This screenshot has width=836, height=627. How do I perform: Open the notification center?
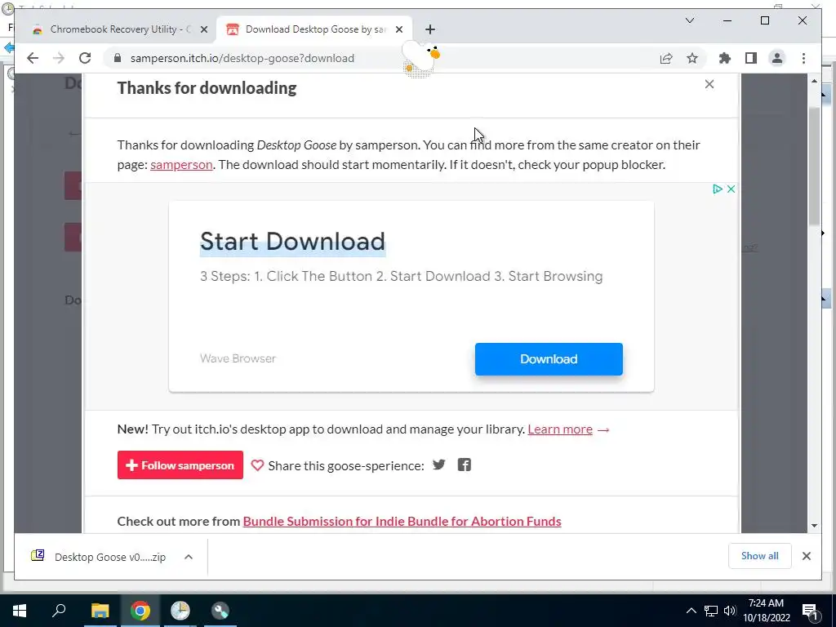pos(810,611)
